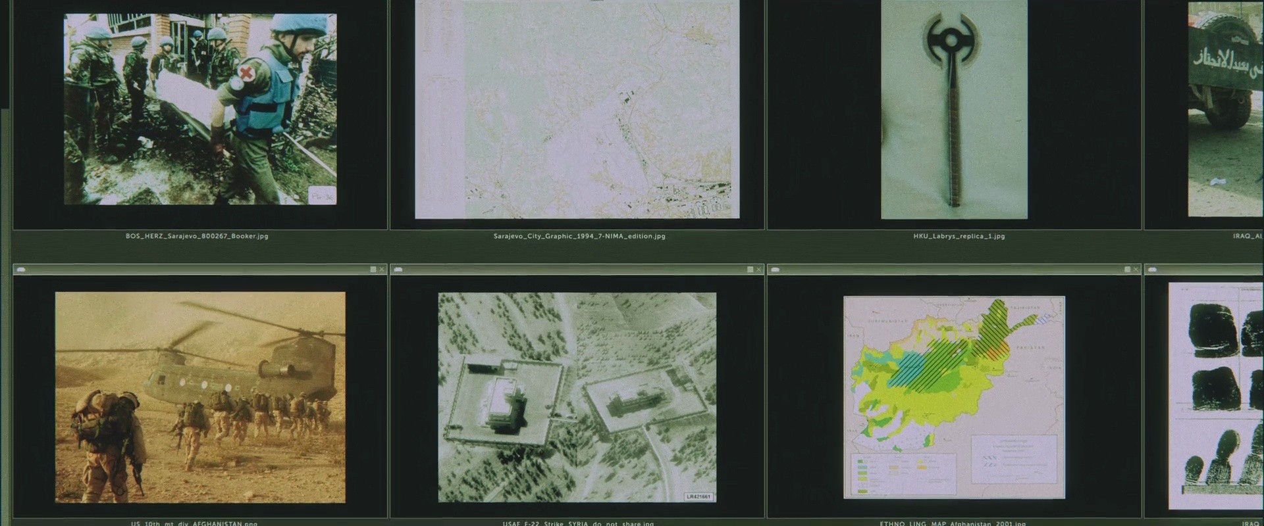
Task: Maximize the helicopter soldiers photo window
Action: 373,270
